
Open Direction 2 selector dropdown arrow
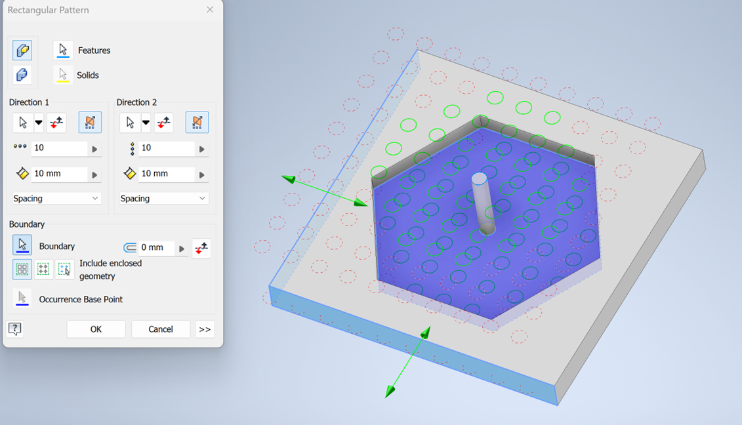coord(146,123)
